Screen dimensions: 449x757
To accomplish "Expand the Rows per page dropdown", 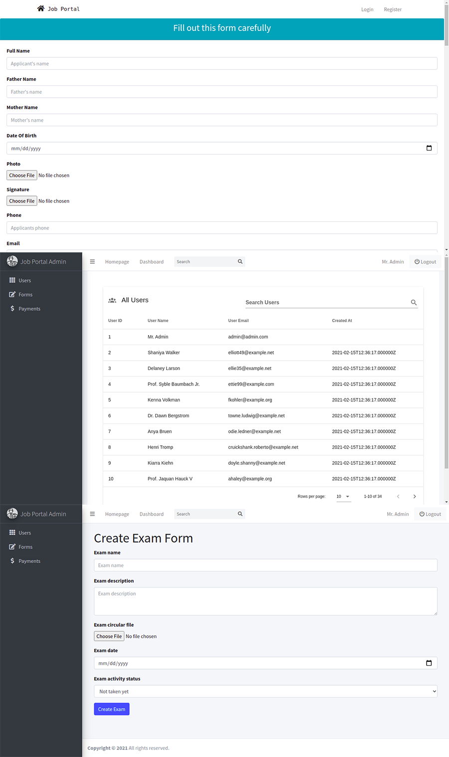I will [343, 497].
